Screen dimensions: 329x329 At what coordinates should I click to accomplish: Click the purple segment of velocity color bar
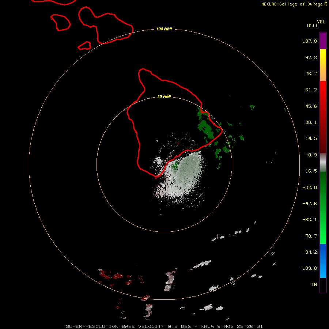323,41
